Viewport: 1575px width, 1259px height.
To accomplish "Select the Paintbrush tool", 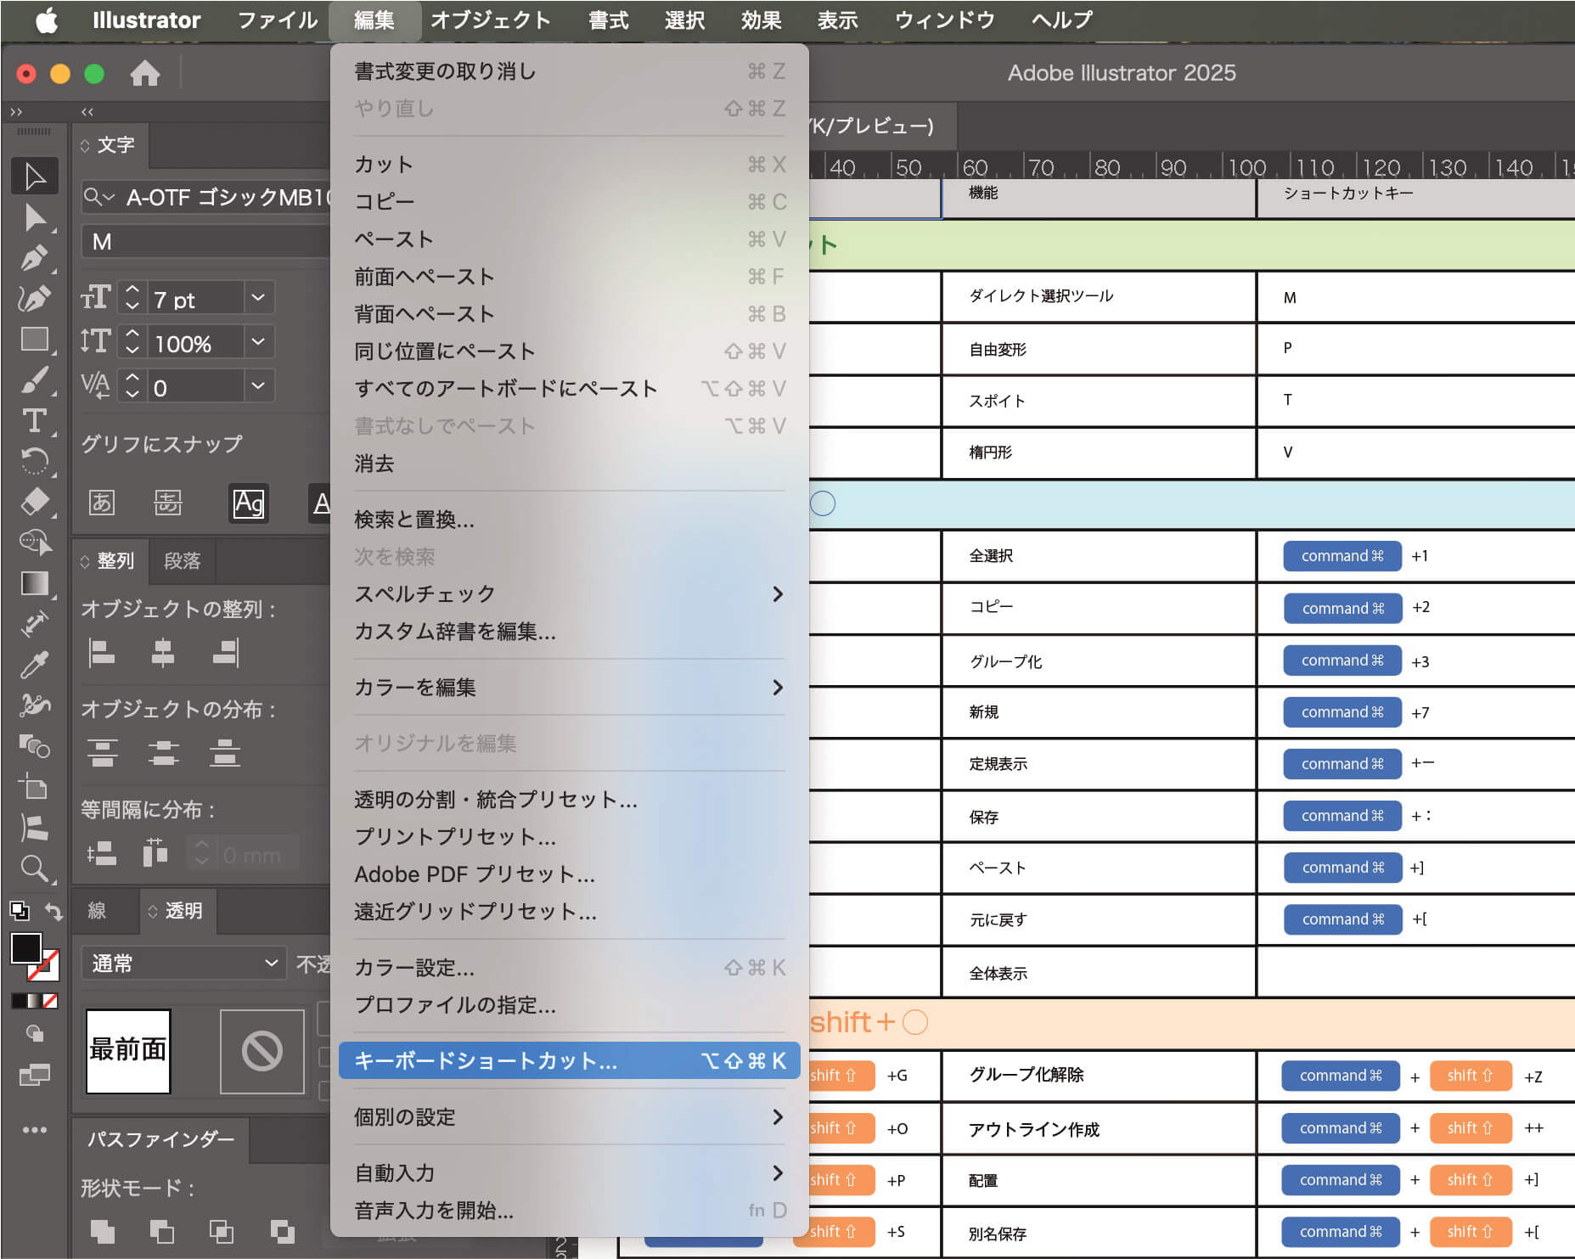I will [x=36, y=382].
